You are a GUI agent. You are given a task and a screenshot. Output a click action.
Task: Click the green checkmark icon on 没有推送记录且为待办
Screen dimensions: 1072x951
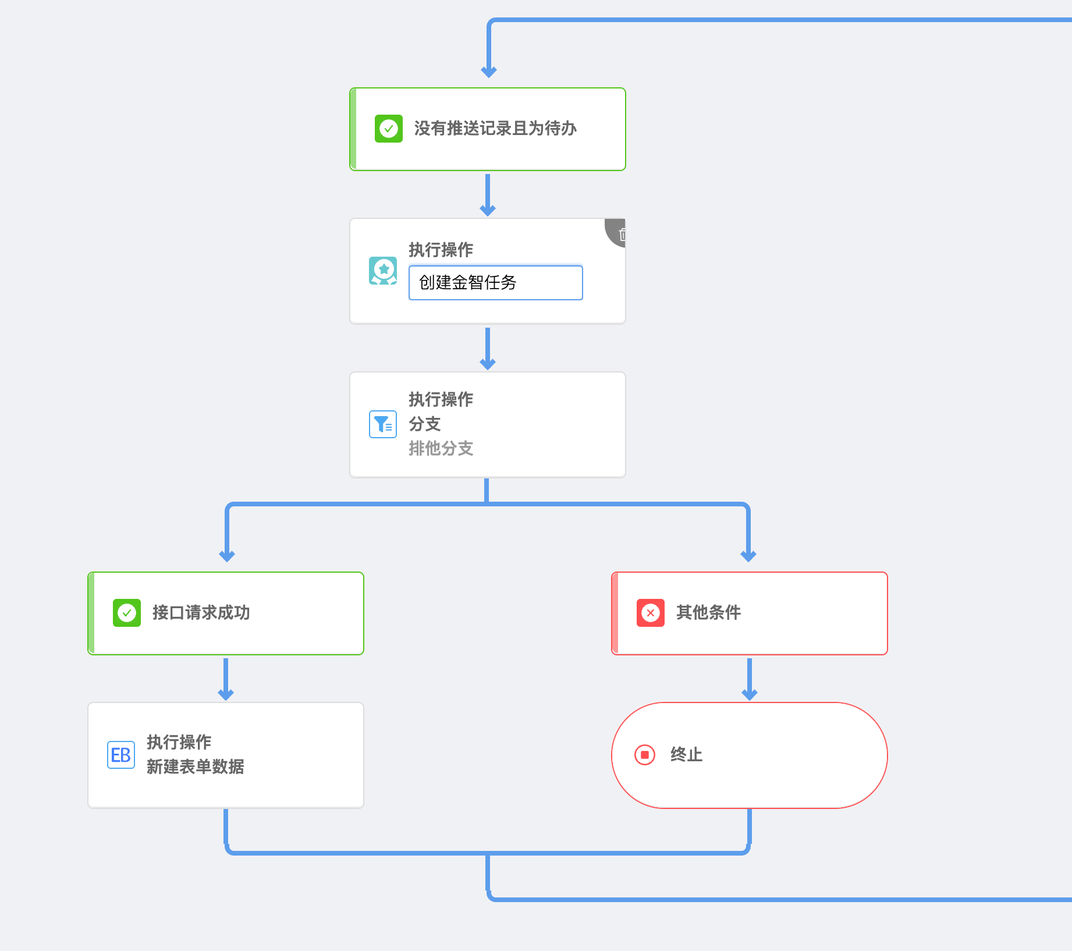tap(388, 129)
